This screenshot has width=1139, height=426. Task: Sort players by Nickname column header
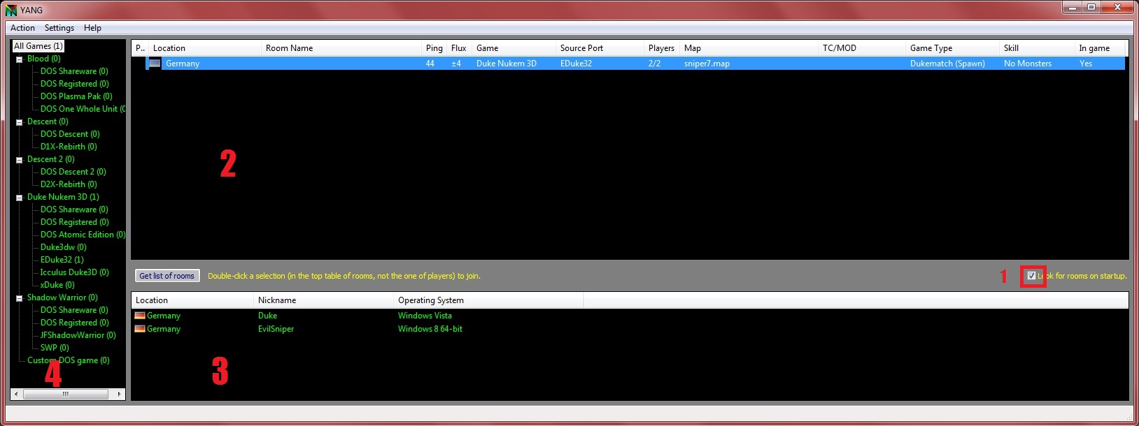324,300
